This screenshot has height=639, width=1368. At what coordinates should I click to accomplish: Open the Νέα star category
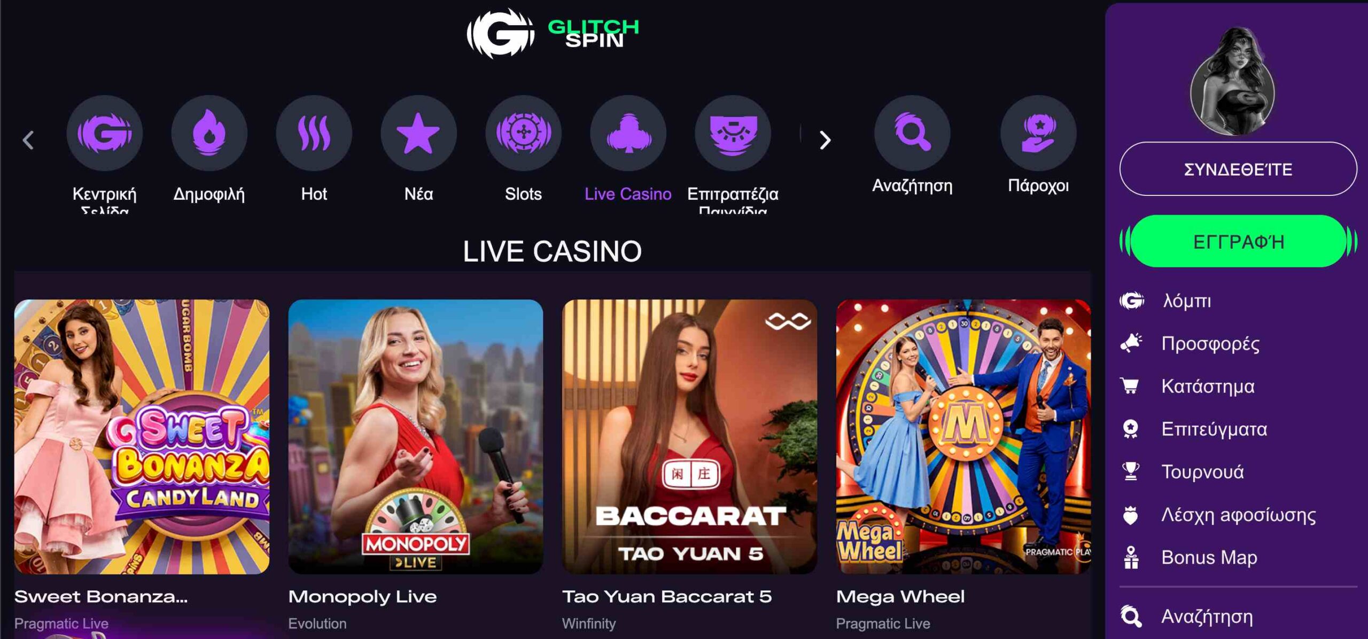(418, 133)
